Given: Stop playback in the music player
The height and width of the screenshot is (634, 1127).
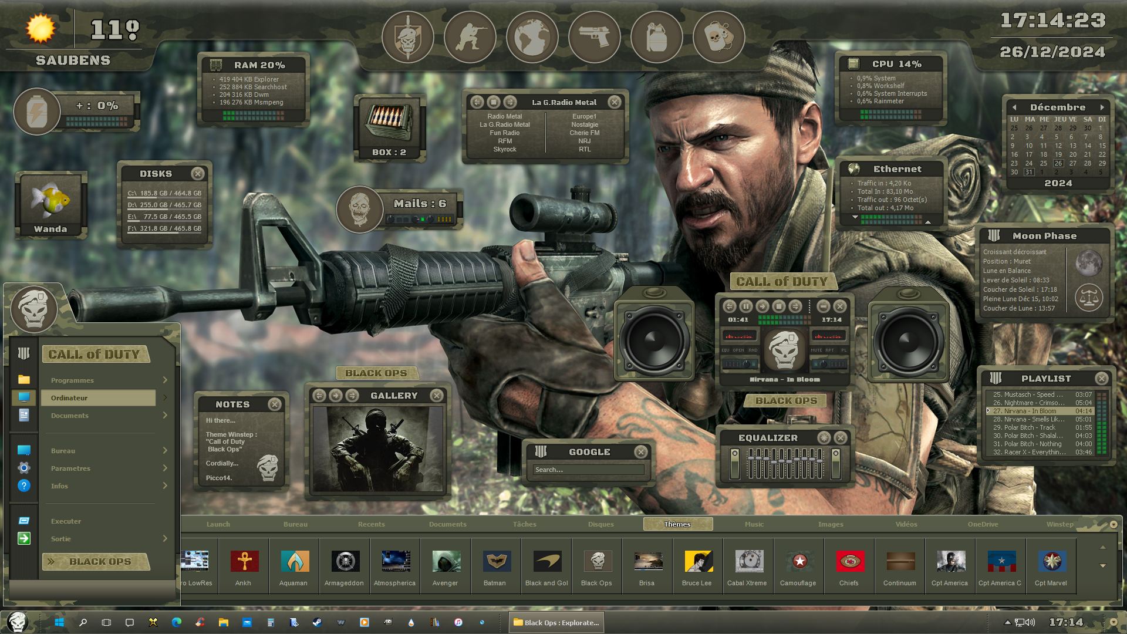Looking at the screenshot, I should [x=779, y=306].
